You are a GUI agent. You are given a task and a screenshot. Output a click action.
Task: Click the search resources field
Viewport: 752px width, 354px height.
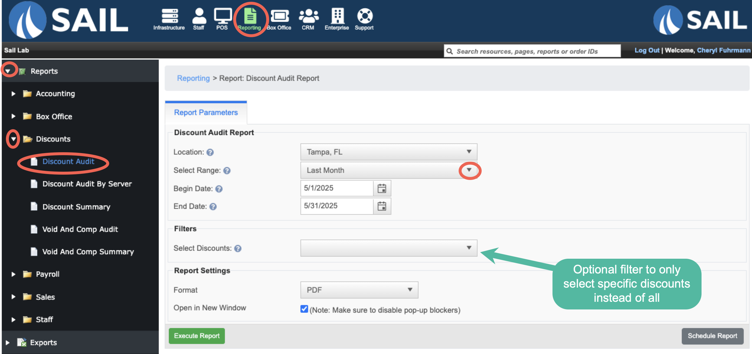(532, 51)
